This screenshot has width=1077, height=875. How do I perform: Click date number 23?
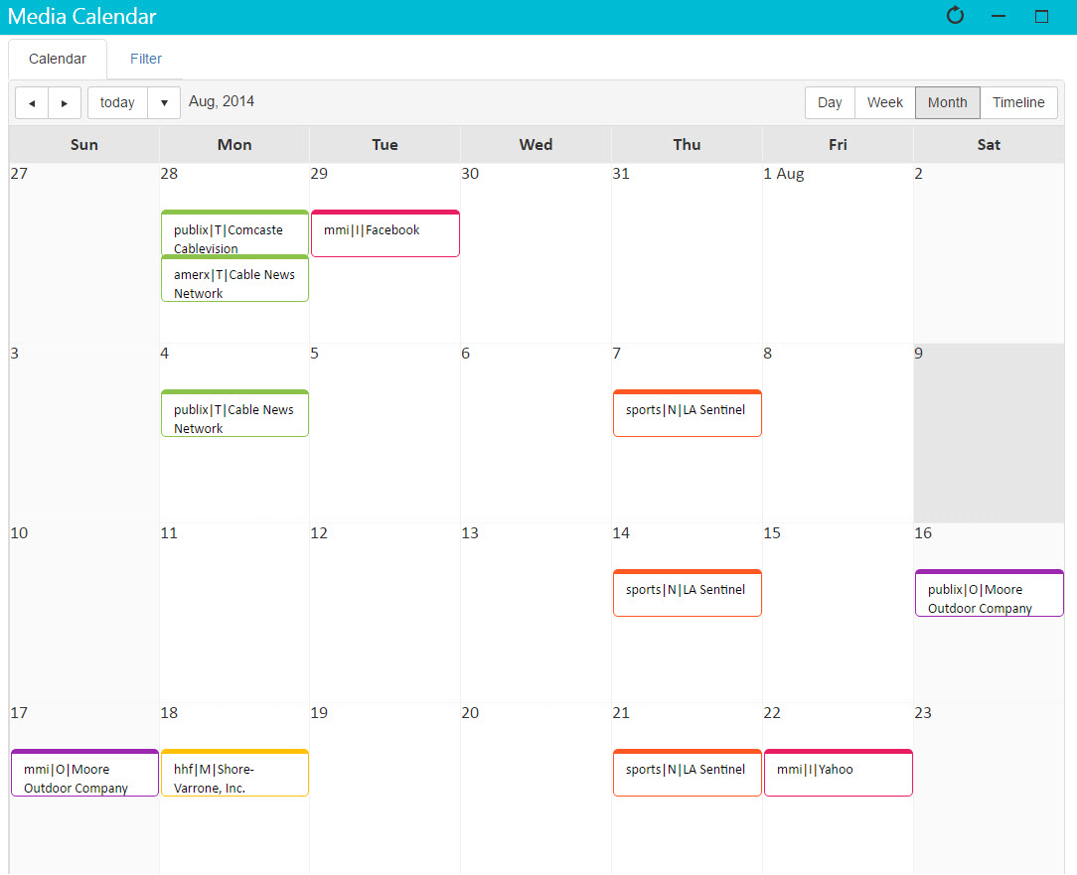tap(923, 713)
